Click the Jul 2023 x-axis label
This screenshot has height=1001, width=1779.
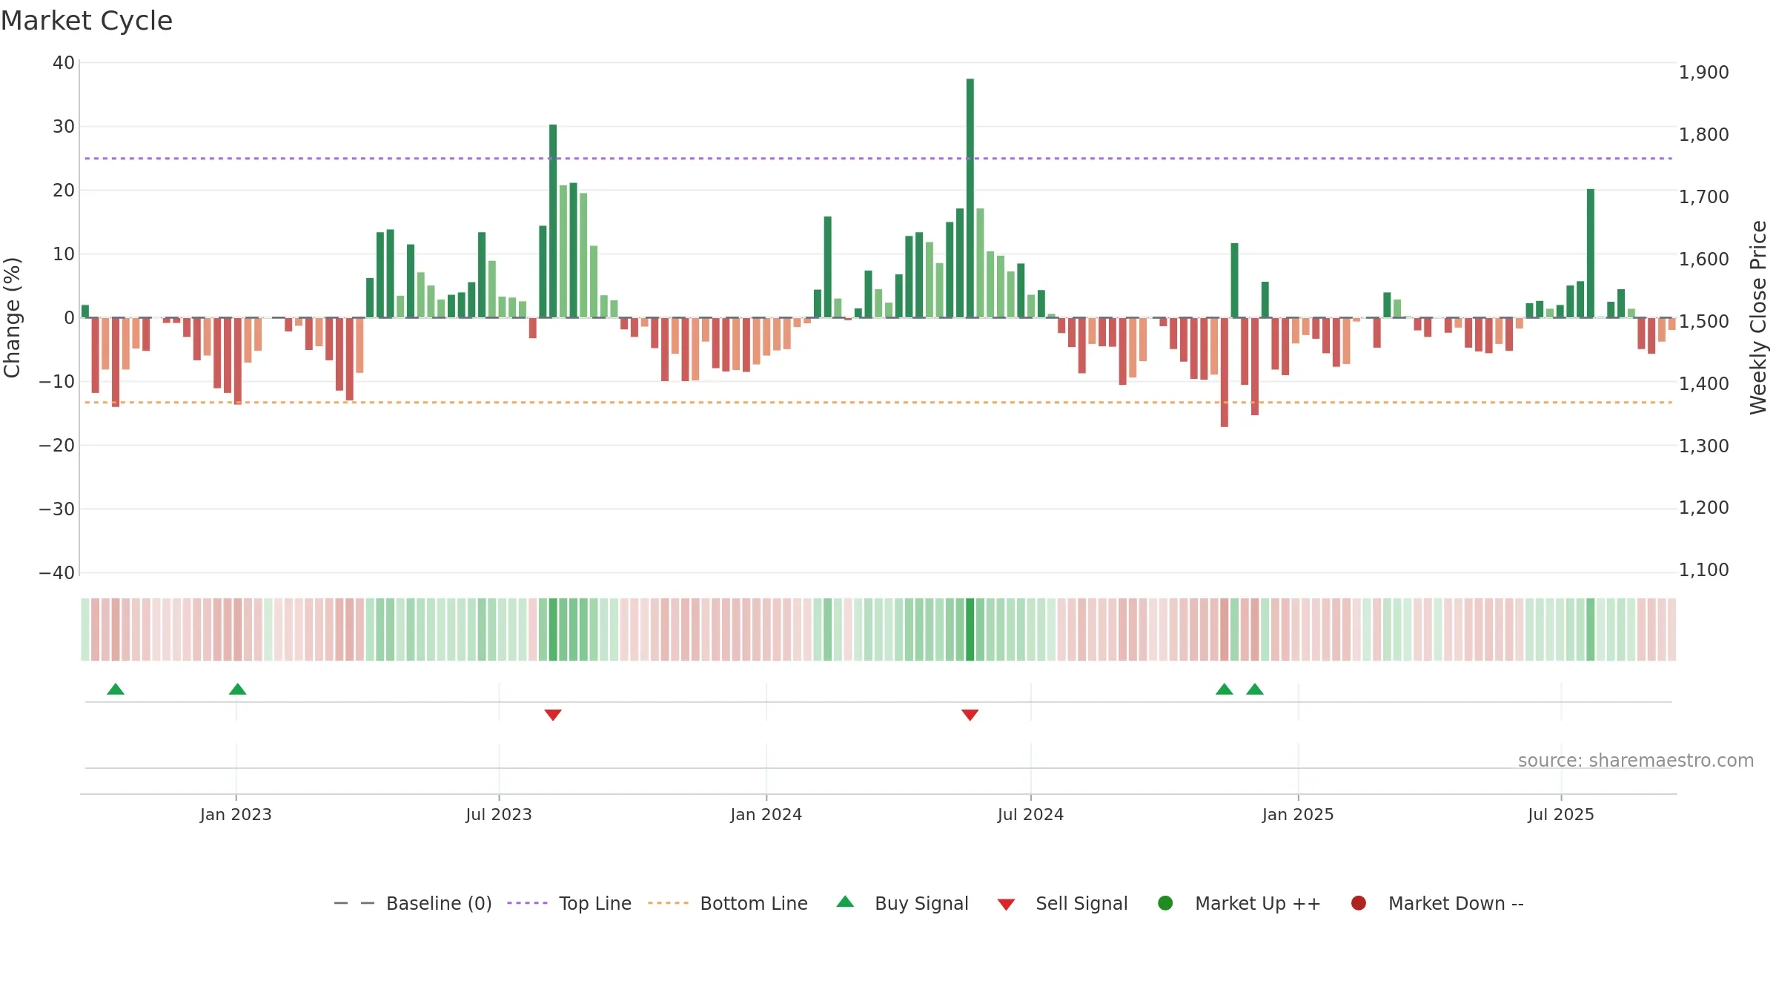(x=499, y=814)
